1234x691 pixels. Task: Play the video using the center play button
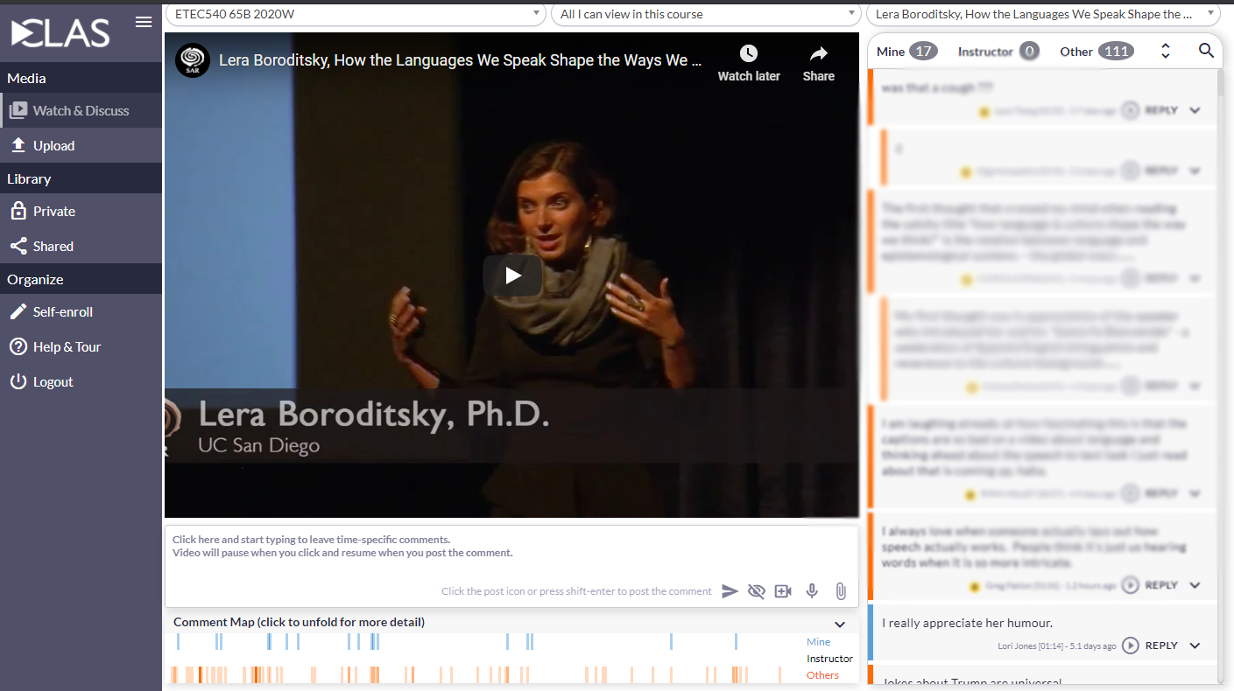click(x=511, y=275)
